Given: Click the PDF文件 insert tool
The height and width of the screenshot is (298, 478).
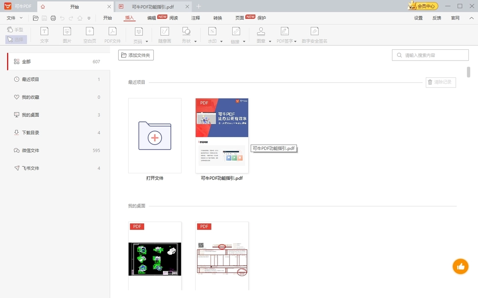Looking at the screenshot, I should [x=113, y=35].
